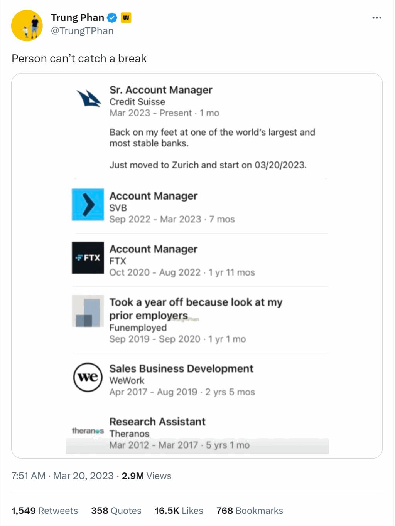The image size is (395, 526).
Task: Open the @TrungTPhan handle link
Action: pos(82,31)
